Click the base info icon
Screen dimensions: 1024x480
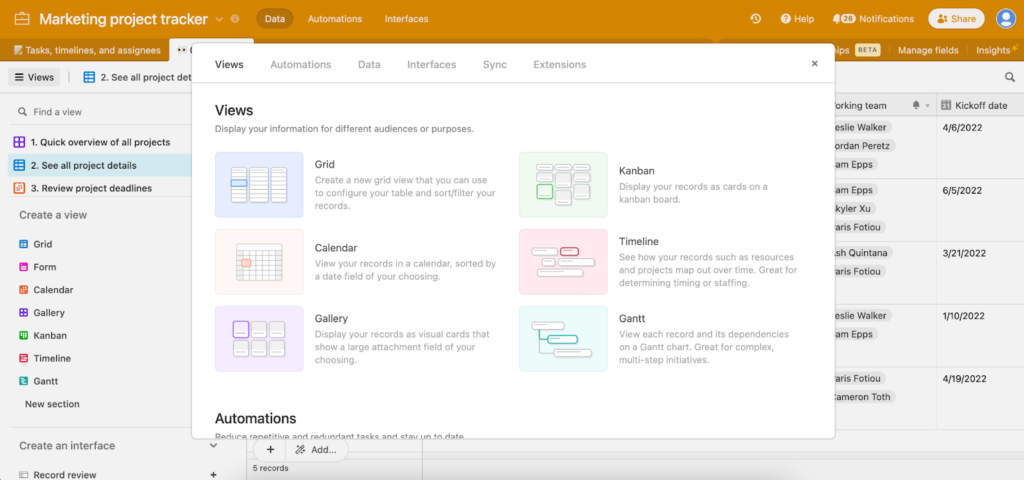coord(235,19)
